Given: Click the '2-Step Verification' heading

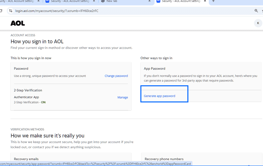Looking at the screenshot, I should point(28,90).
